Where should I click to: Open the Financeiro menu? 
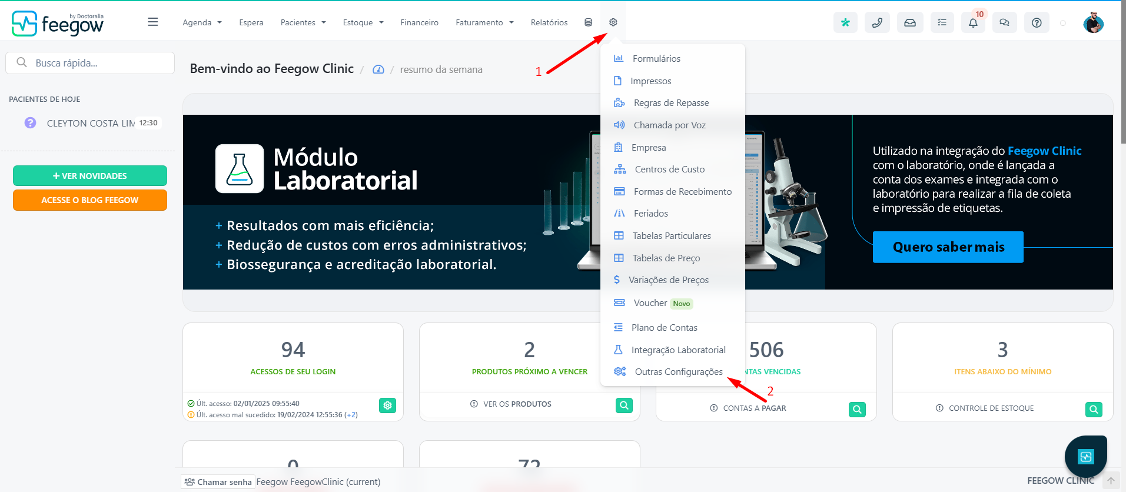coord(419,22)
